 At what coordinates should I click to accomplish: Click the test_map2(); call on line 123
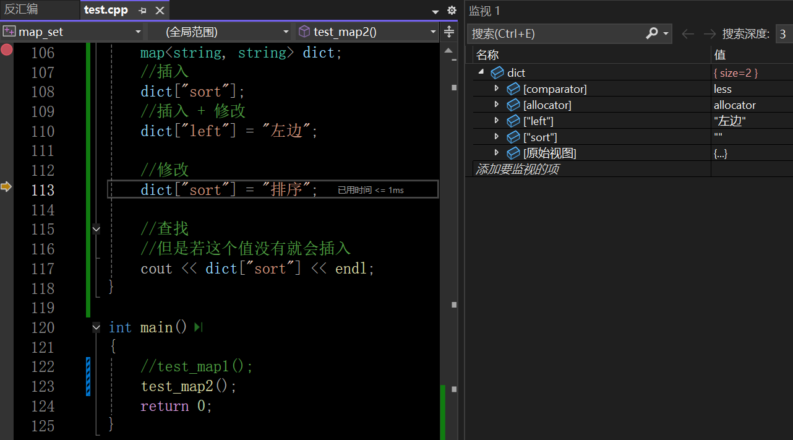coord(189,386)
